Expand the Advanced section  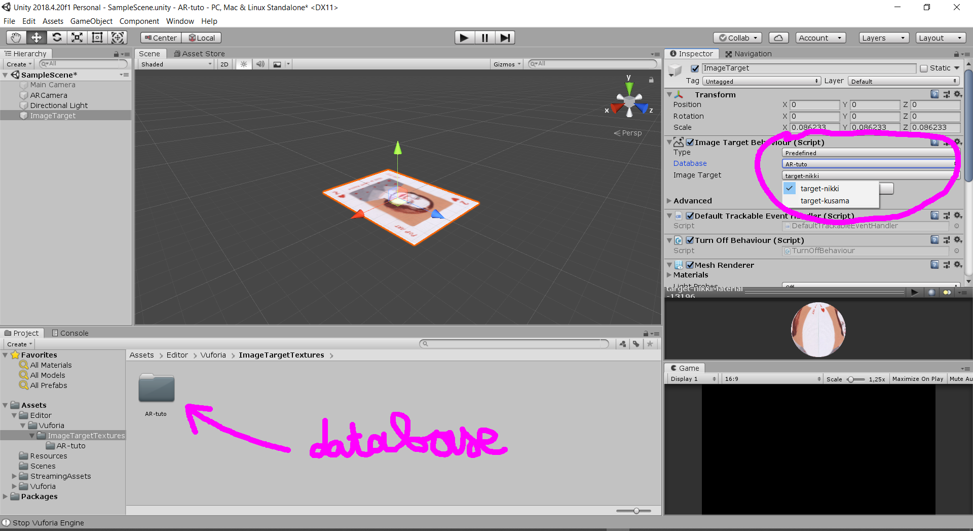click(669, 201)
